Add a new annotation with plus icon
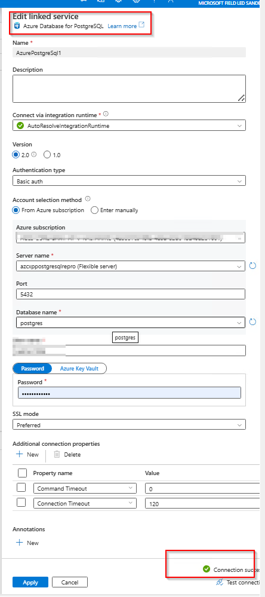Screen dimensions: 265x597 pos(19,543)
